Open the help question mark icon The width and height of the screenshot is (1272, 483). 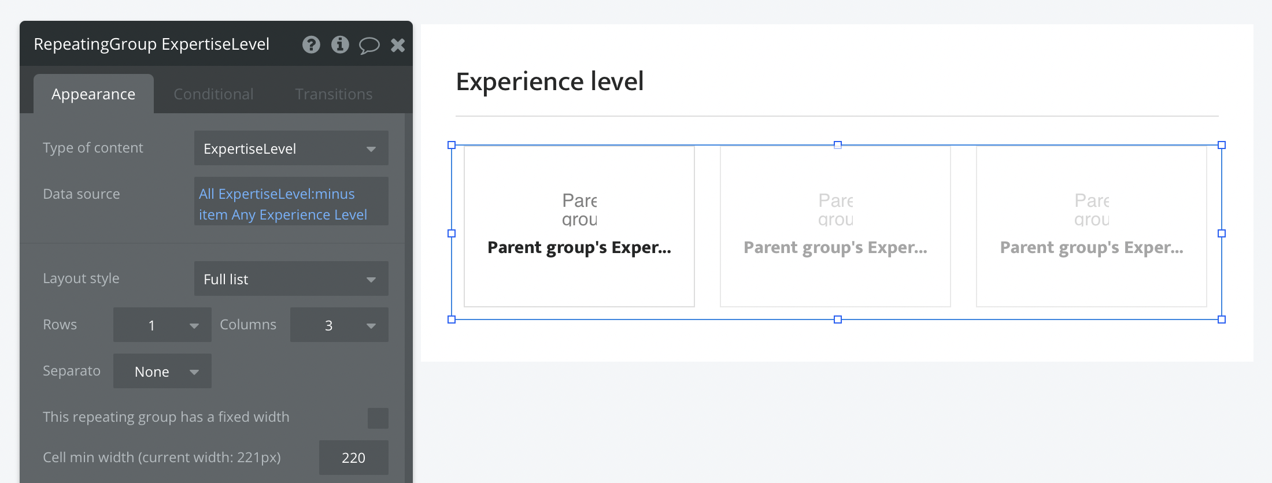pos(311,44)
